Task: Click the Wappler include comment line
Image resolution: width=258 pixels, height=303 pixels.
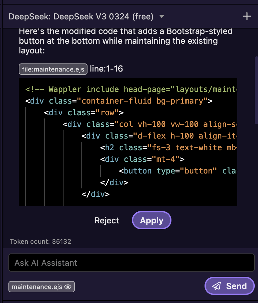Action: 130,89
